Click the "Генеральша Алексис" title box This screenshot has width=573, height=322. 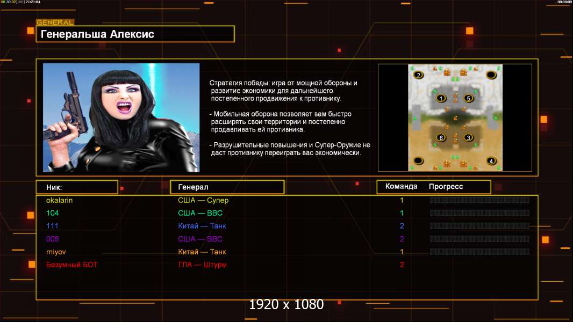(135, 34)
